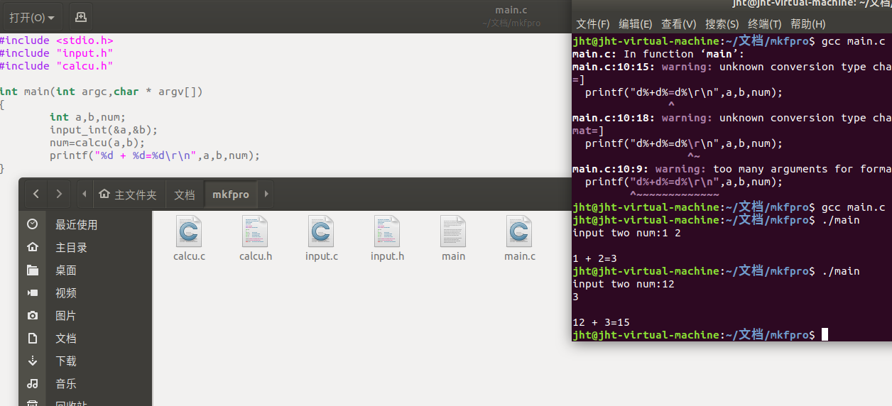Click the printf line in the gedit editor
The image size is (892, 406).
pos(155,155)
